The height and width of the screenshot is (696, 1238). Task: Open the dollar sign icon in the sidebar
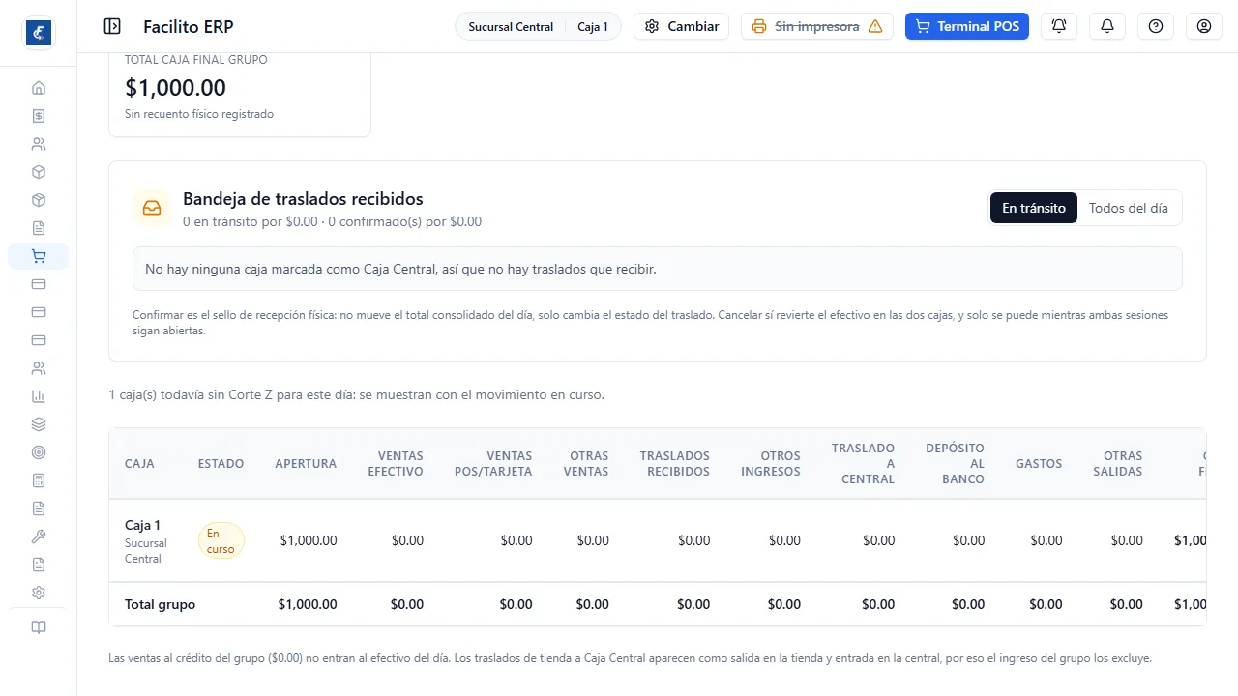pos(39,116)
